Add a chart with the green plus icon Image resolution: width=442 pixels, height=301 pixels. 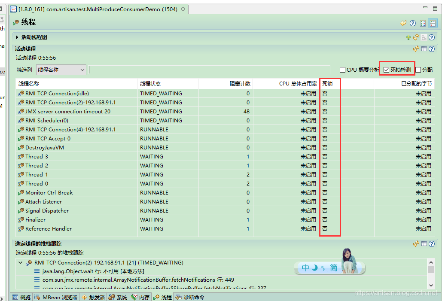408,37
